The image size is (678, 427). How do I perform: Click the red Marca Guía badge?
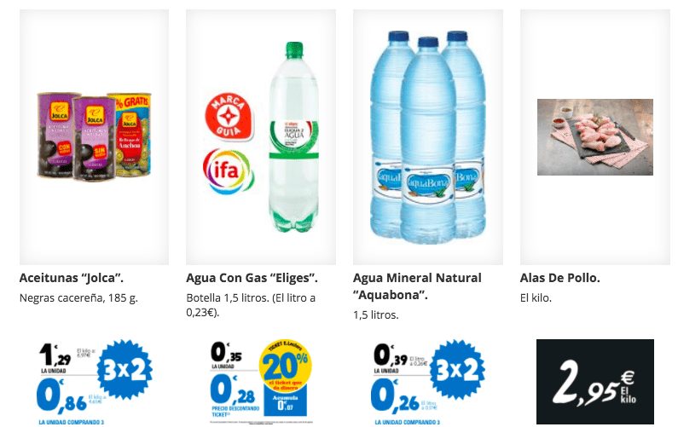click(x=229, y=118)
